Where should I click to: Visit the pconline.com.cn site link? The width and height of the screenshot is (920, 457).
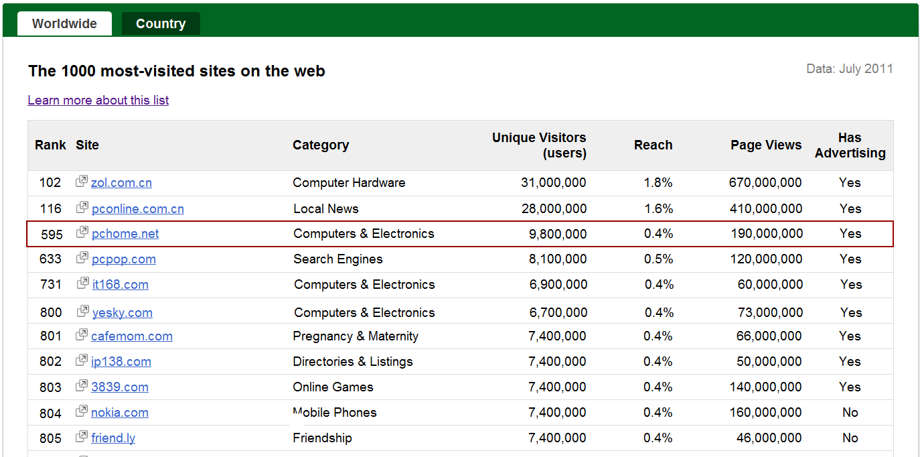point(138,209)
